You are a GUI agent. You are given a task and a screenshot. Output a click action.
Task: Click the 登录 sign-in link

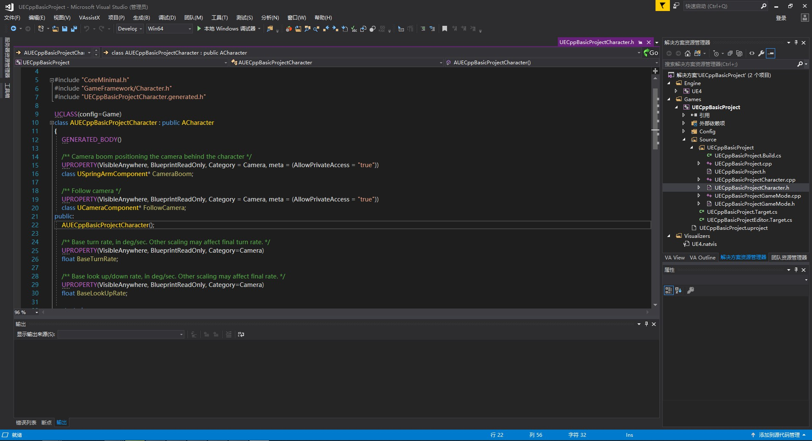coord(781,18)
